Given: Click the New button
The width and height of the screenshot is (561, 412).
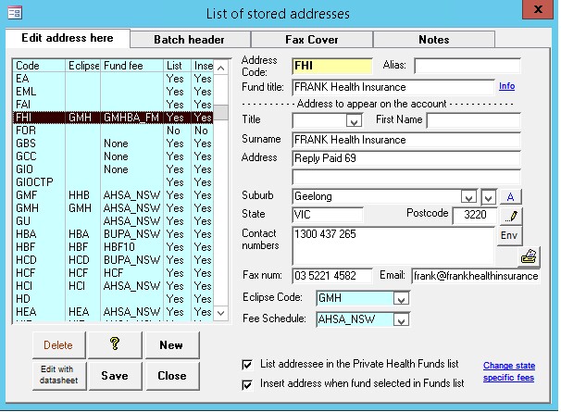Looking at the screenshot, I should click(172, 345).
